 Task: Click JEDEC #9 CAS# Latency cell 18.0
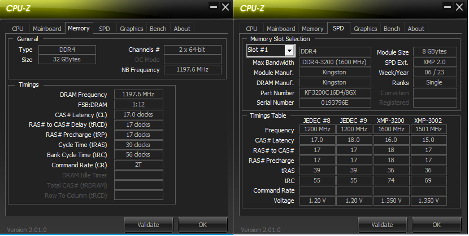point(354,140)
